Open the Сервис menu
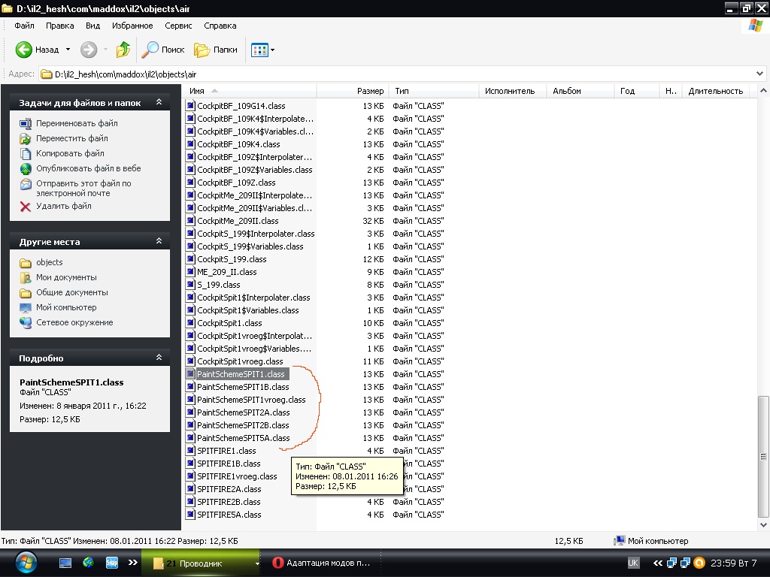This screenshot has height=577, width=770. tap(178, 26)
